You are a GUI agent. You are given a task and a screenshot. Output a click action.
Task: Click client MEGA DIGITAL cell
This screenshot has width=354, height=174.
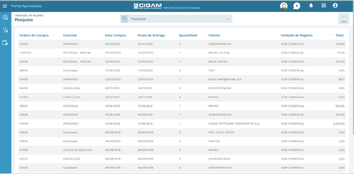[x=218, y=62]
